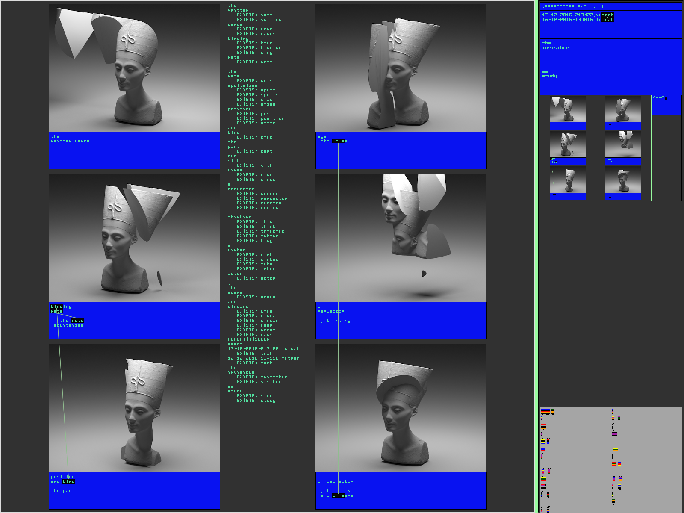Click the 'EXISTS: splits' line
684x513 pixels.
(x=258, y=95)
